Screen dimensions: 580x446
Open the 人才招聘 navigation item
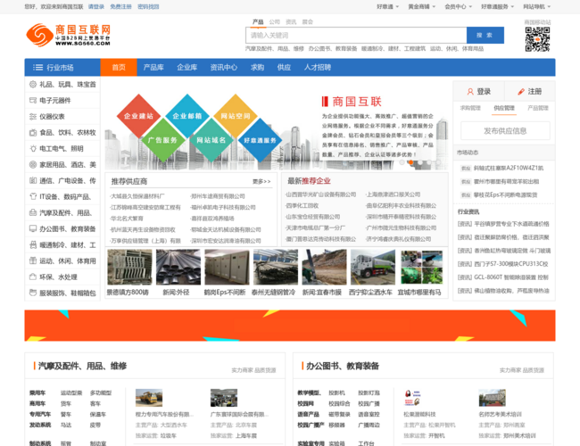318,67
